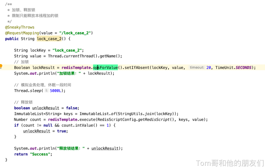Click the yellow intention bulb icon
The image size is (265, 168).
pos(1,66)
